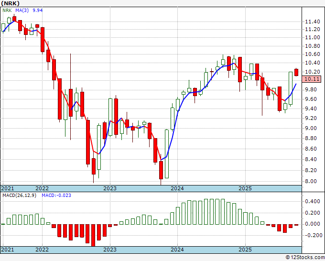This screenshot has height=261, width=325.
Task: Click 2023 on the price chart timeline
Action: [110, 188]
